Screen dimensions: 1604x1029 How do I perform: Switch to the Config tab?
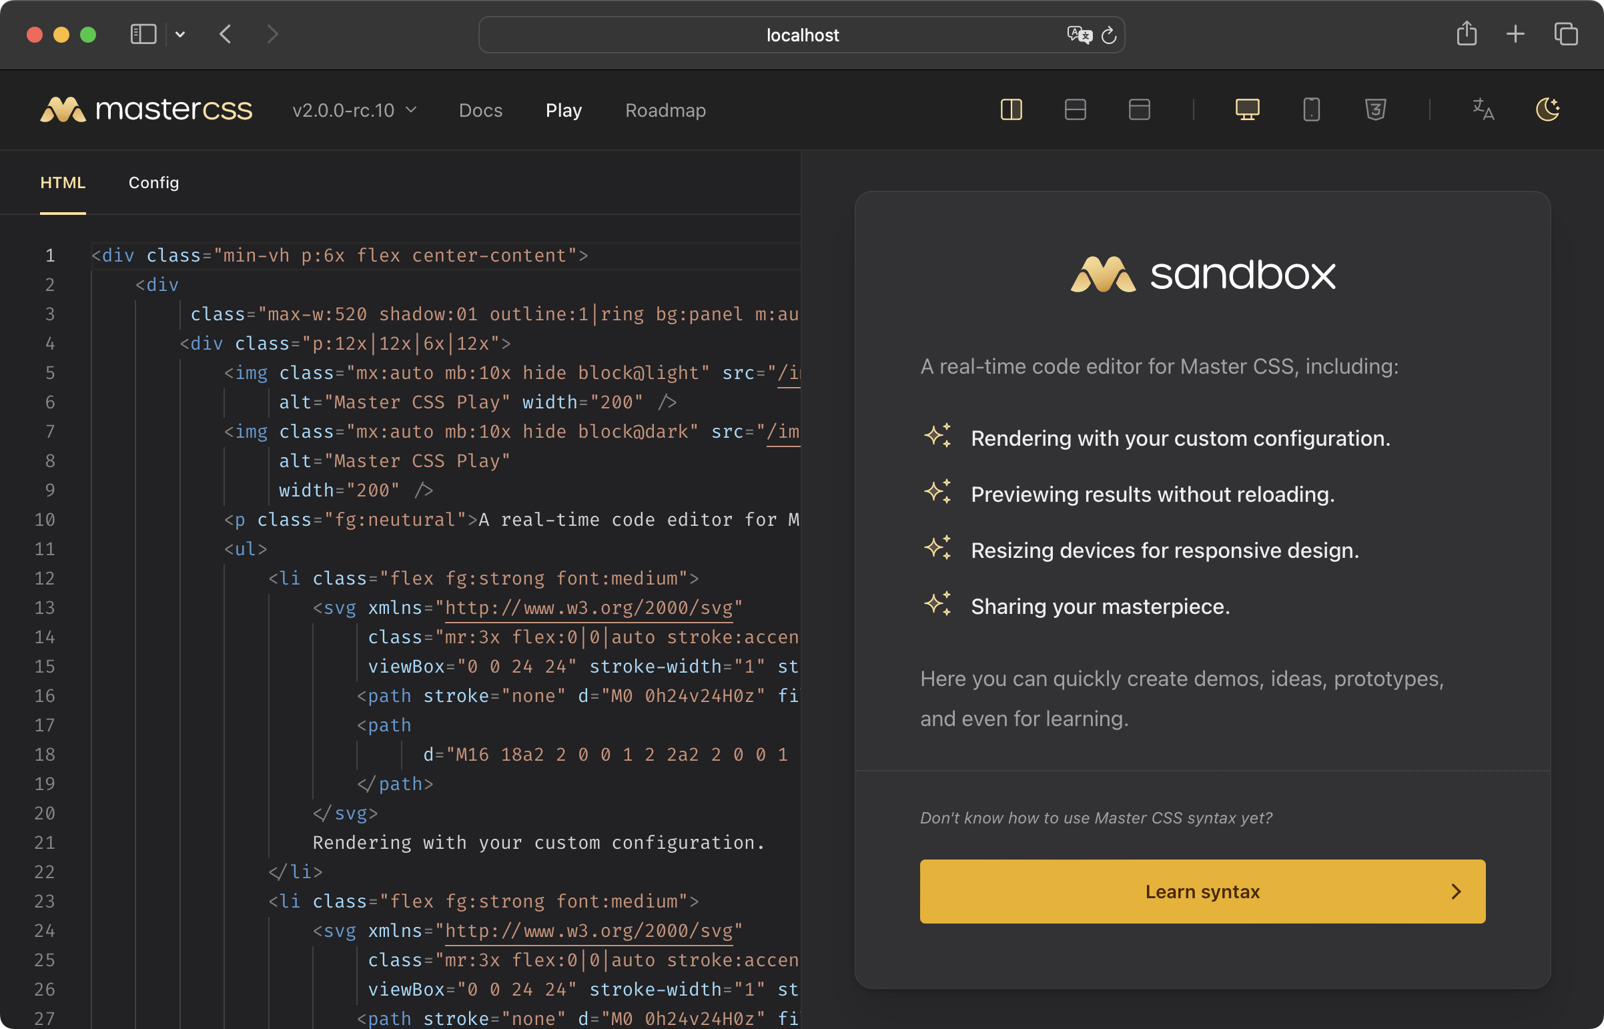click(x=153, y=182)
